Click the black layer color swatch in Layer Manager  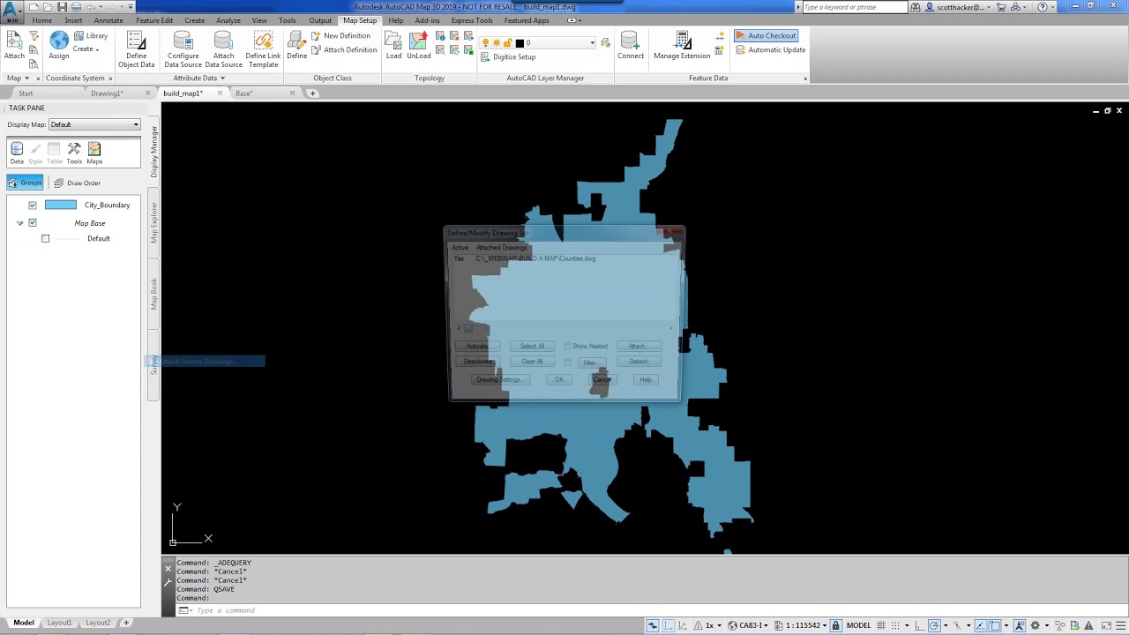click(520, 42)
